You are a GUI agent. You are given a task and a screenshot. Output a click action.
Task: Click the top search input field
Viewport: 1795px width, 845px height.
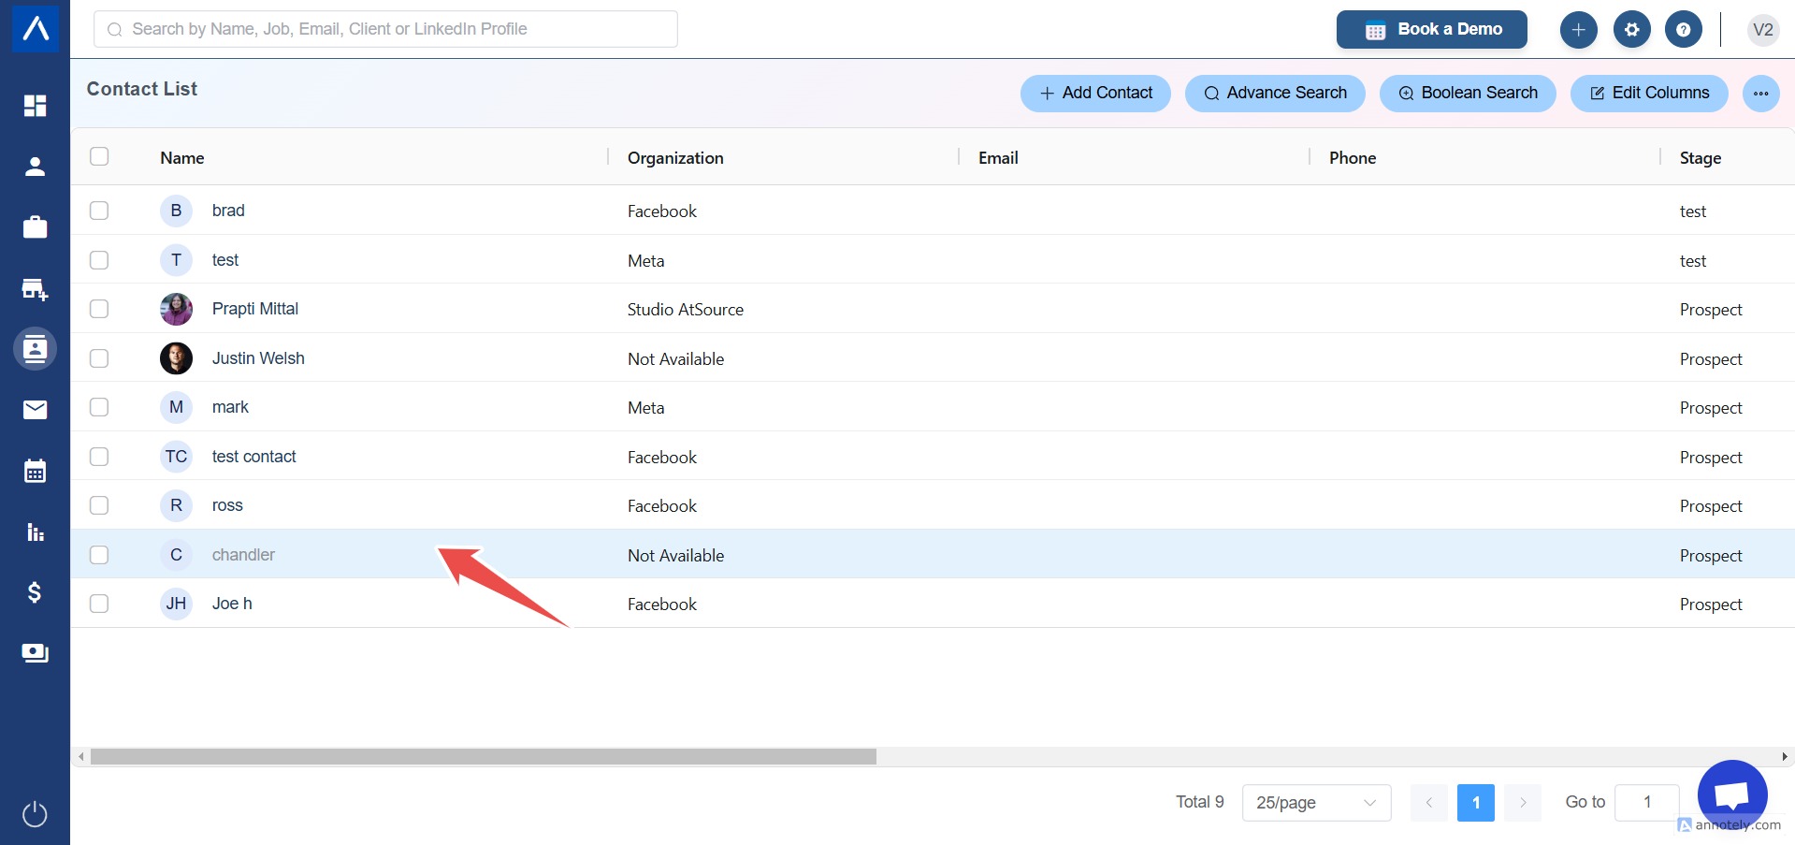click(385, 29)
